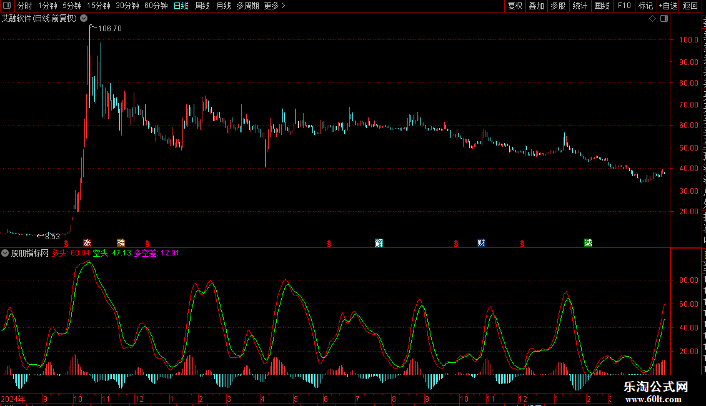Image resolution: width=706 pixels, height=406 pixels.
Task: Click the 80.00 indicator axis label
Action: (x=689, y=280)
